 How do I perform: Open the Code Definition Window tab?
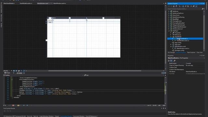click(x=46, y=116)
